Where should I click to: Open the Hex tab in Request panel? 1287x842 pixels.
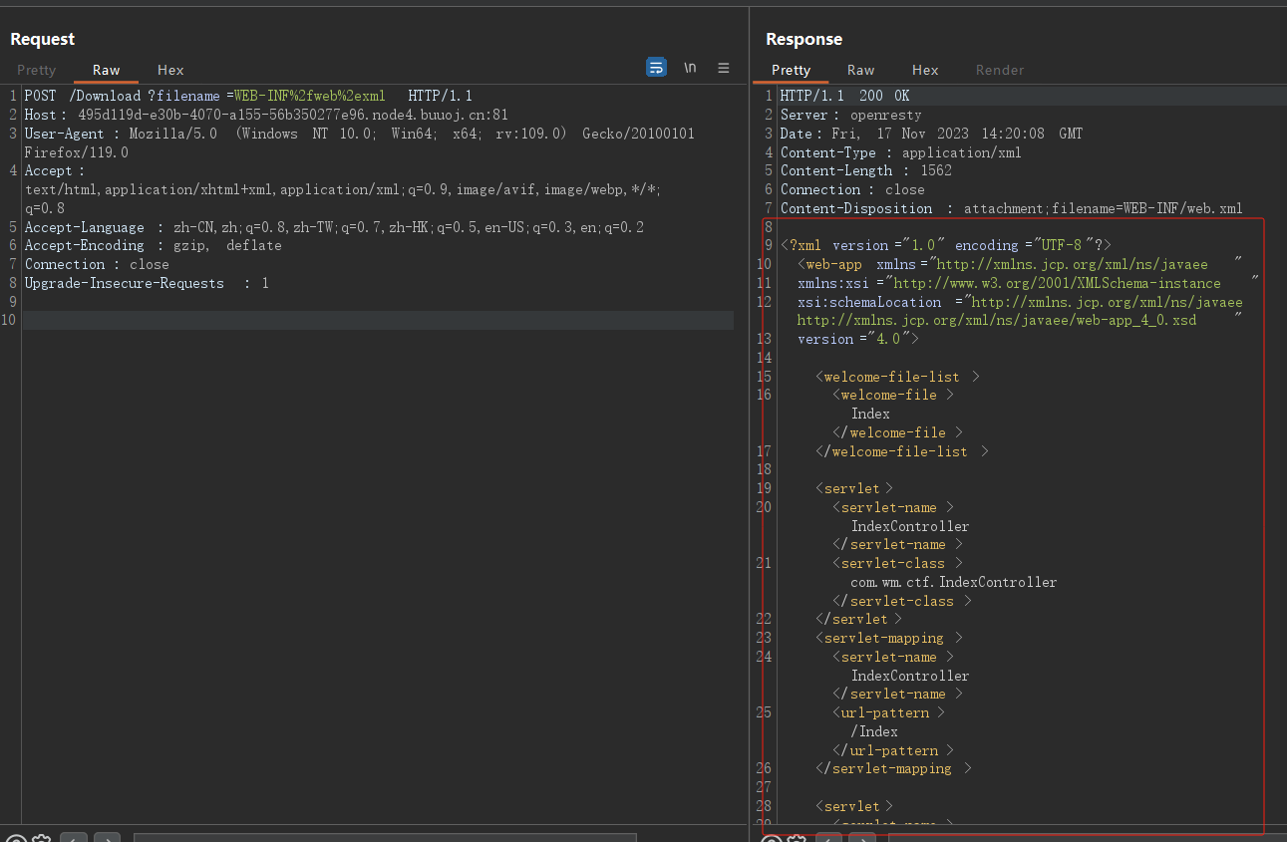tap(170, 70)
